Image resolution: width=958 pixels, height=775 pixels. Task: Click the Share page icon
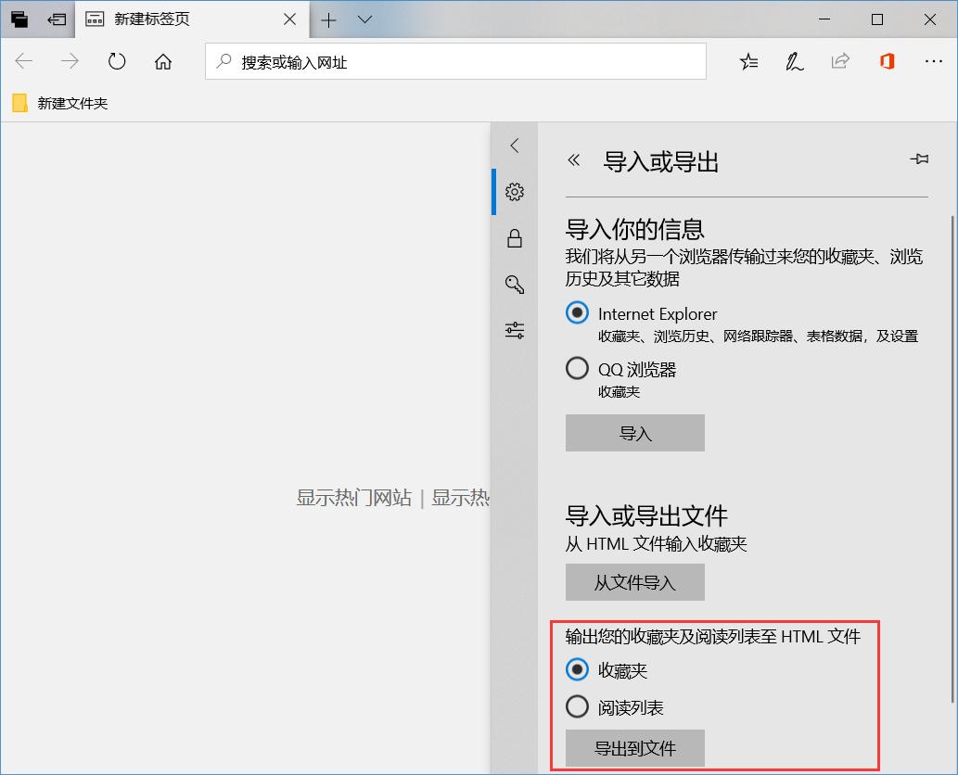pyautogui.click(x=840, y=61)
